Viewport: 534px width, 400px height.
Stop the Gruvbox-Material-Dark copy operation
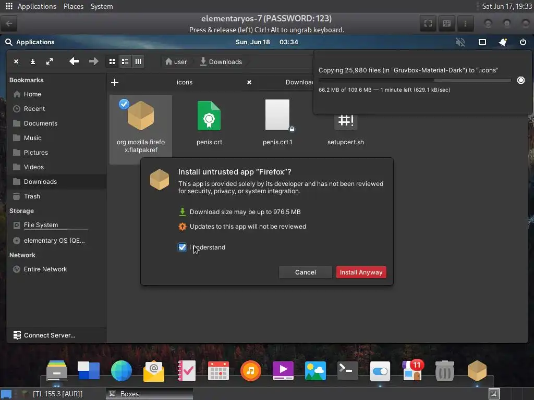tap(521, 80)
